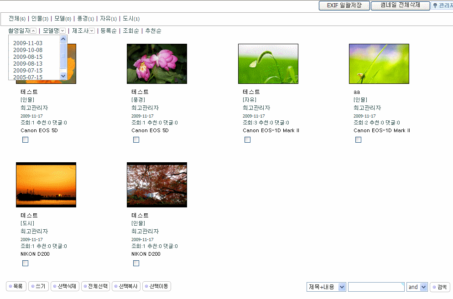Image resolution: width=453 pixels, height=299 pixels.
Task: Click the EXIF 일괄저장 button
Action: click(x=344, y=5)
